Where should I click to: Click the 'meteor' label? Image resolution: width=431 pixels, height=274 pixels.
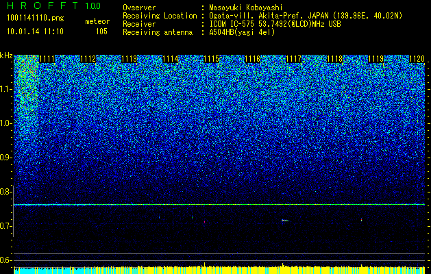[x=97, y=22]
